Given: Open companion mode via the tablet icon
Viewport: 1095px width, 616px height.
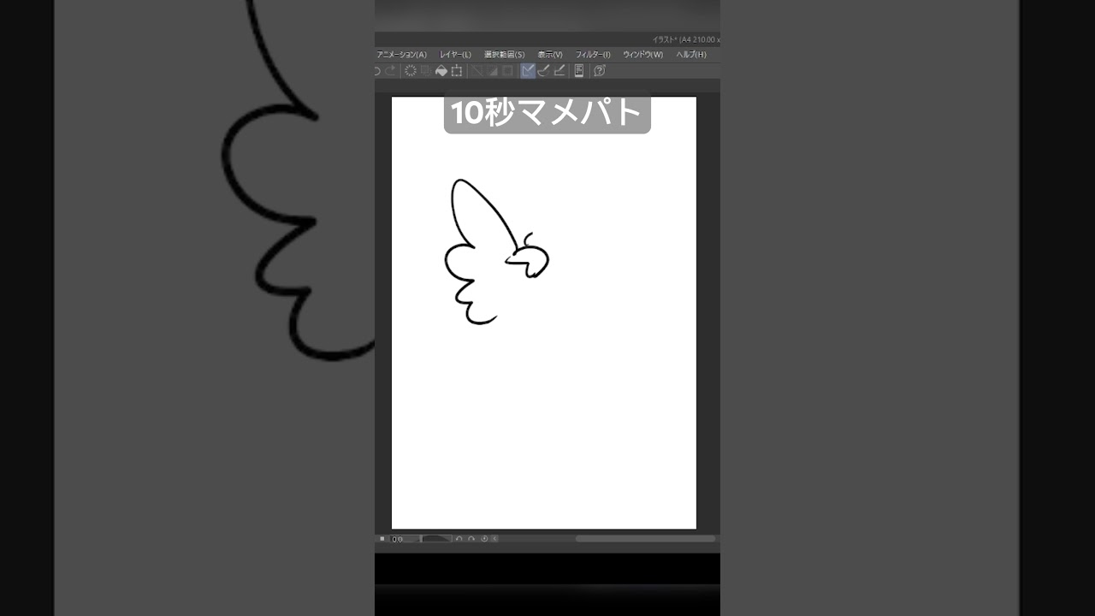Looking at the screenshot, I should pos(578,71).
